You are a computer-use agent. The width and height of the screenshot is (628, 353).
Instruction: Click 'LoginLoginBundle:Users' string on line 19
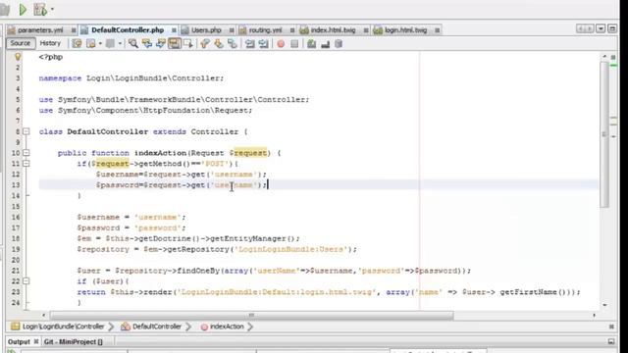click(291, 249)
